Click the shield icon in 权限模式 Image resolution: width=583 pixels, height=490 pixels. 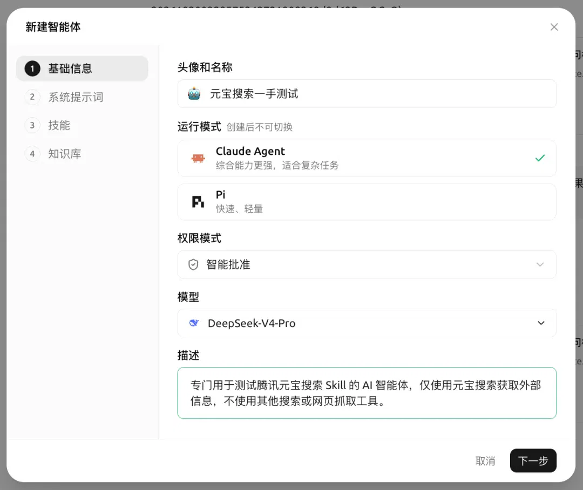[x=193, y=265]
